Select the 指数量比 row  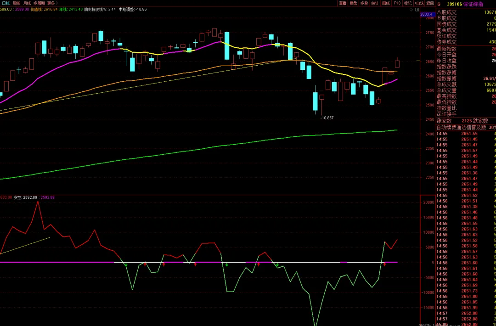pyautogui.click(x=466, y=108)
